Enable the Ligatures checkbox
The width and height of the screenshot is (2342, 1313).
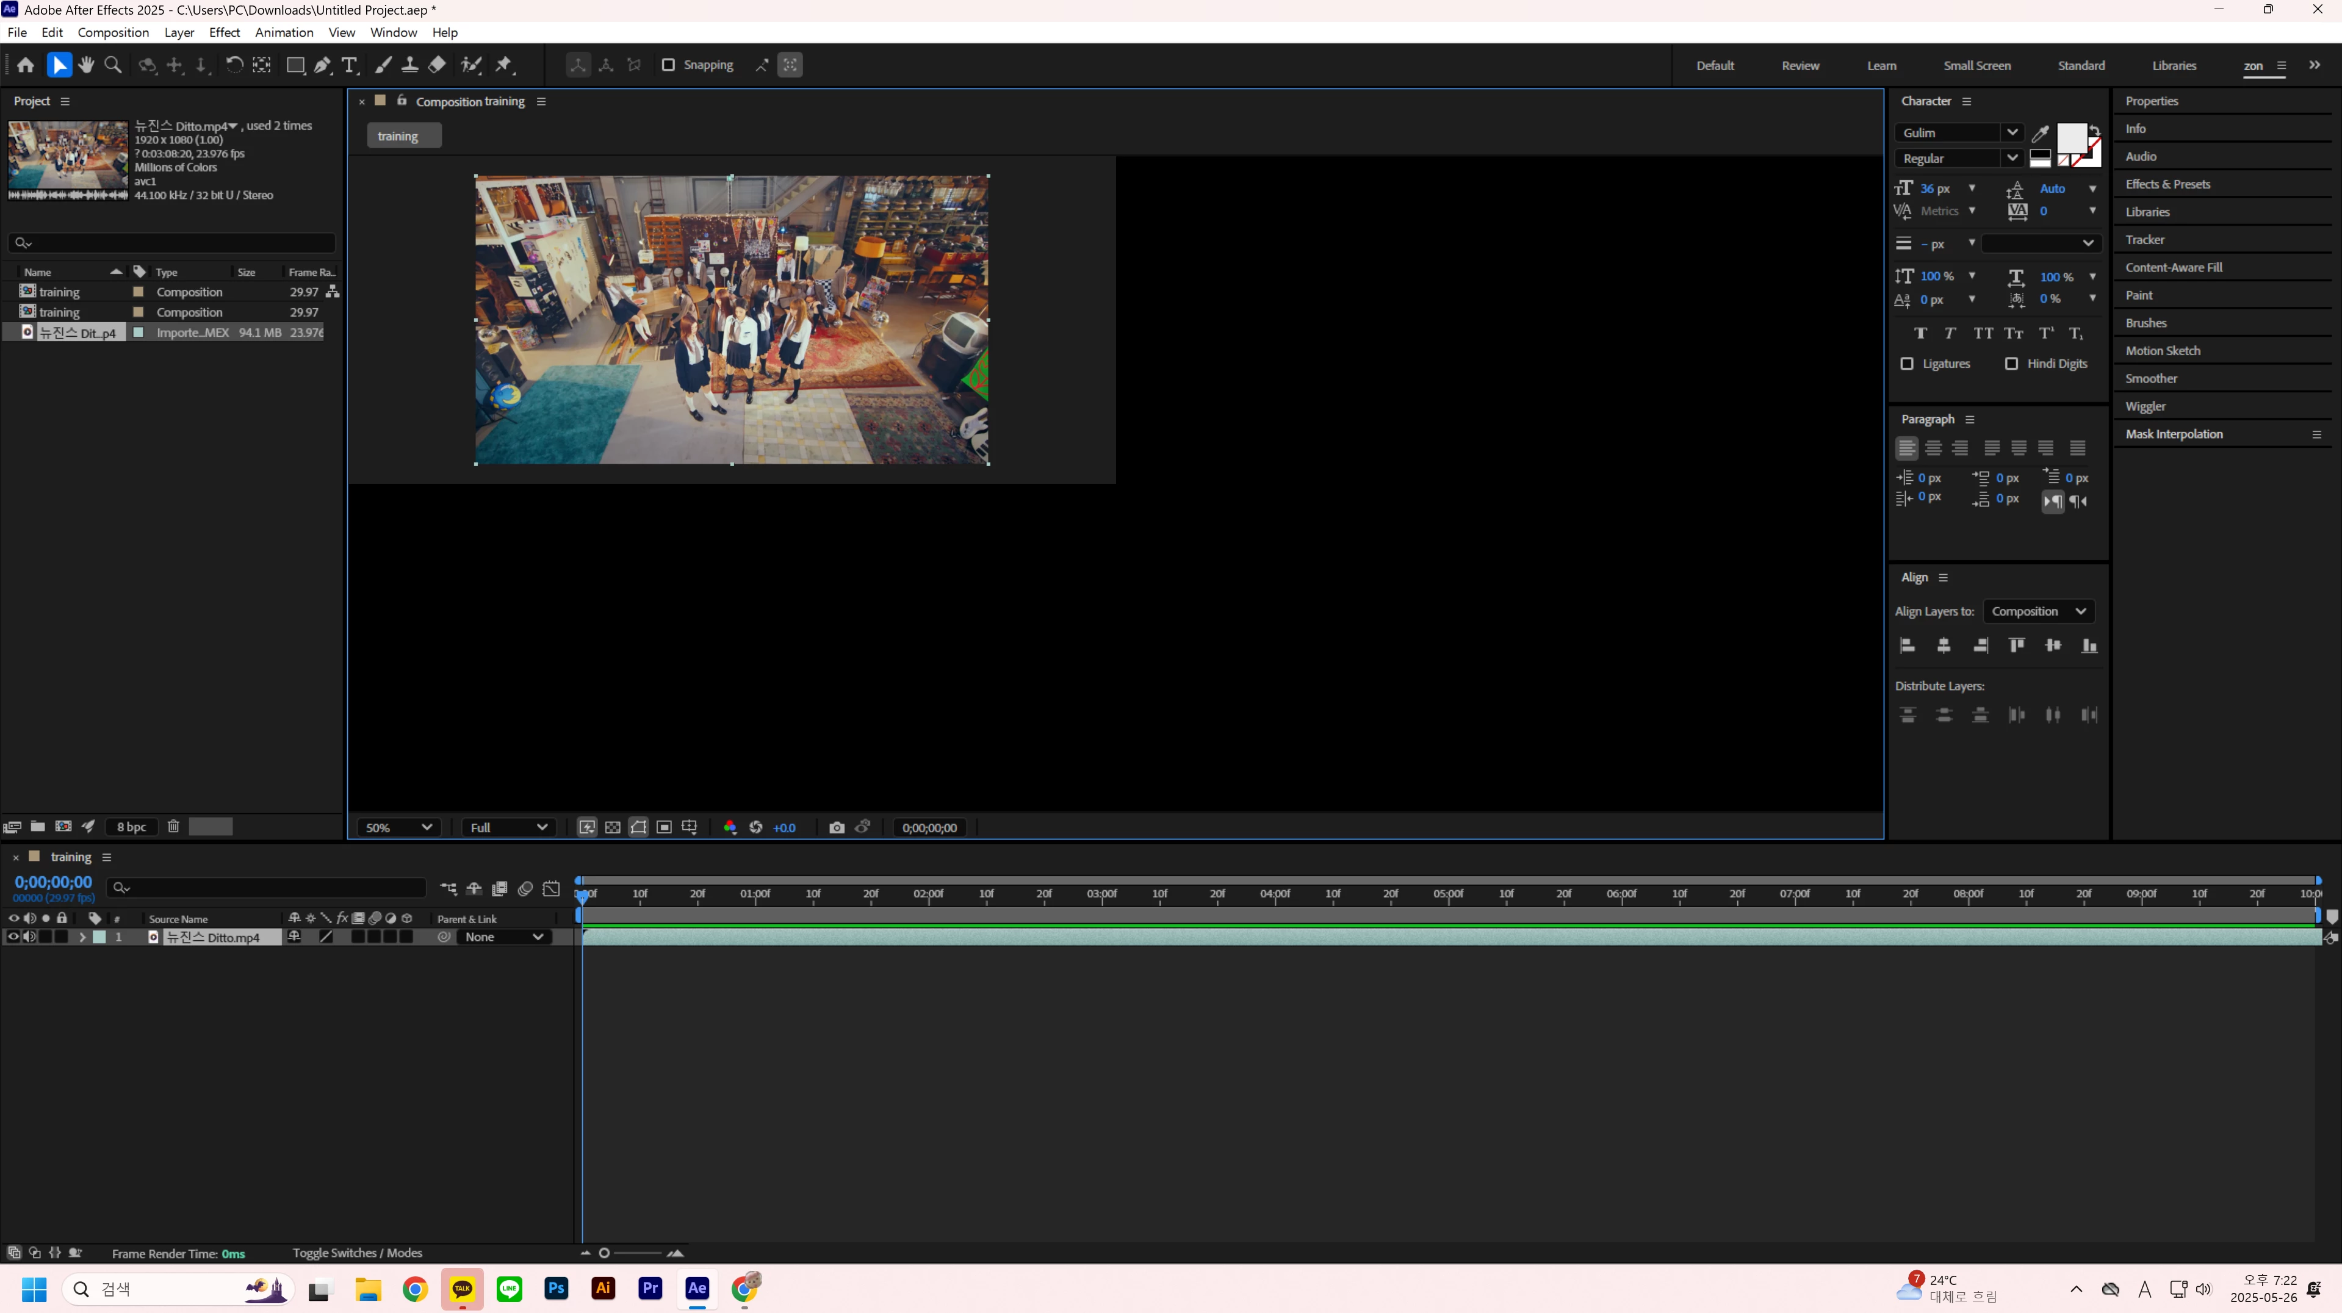[x=1908, y=364]
